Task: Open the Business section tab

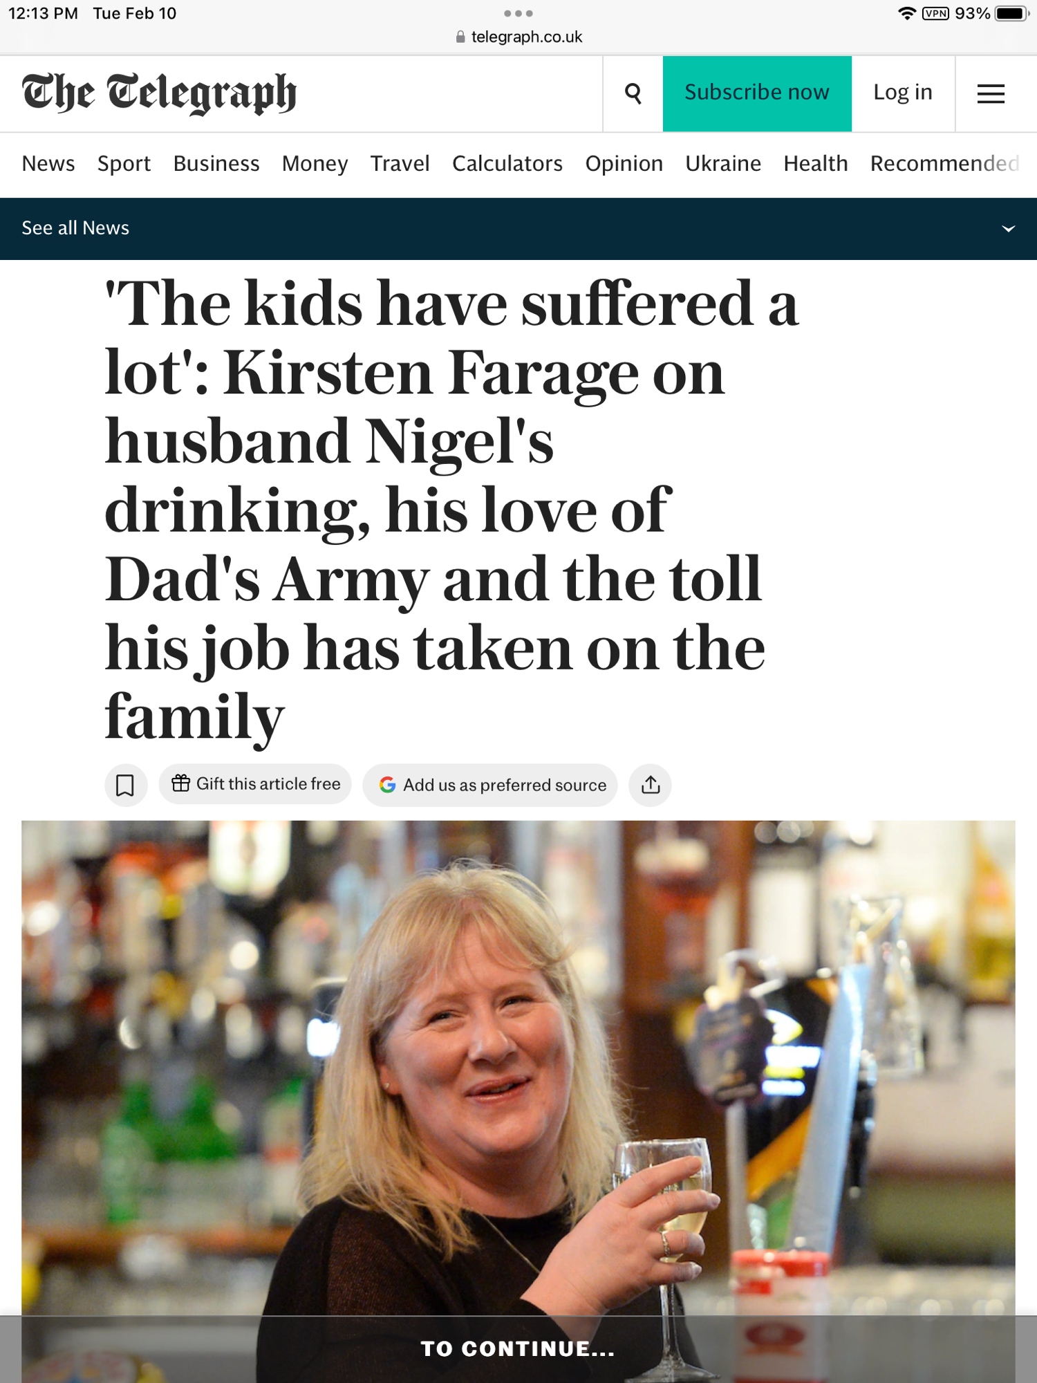Action: coord(216,164)
